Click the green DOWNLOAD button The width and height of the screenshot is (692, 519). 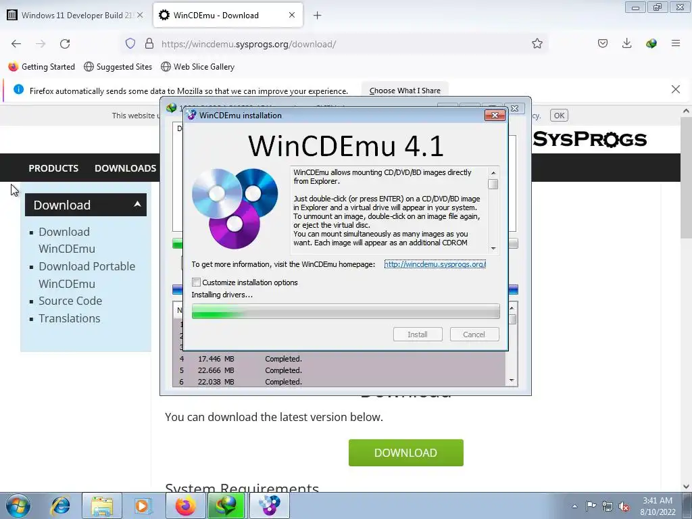click(x=405, y=453)
